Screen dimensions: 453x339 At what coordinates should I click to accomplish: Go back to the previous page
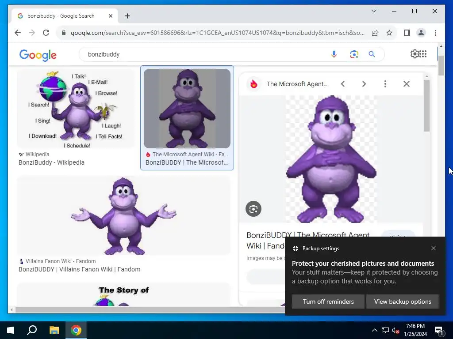pyautogui.click(x=18, y=33)
